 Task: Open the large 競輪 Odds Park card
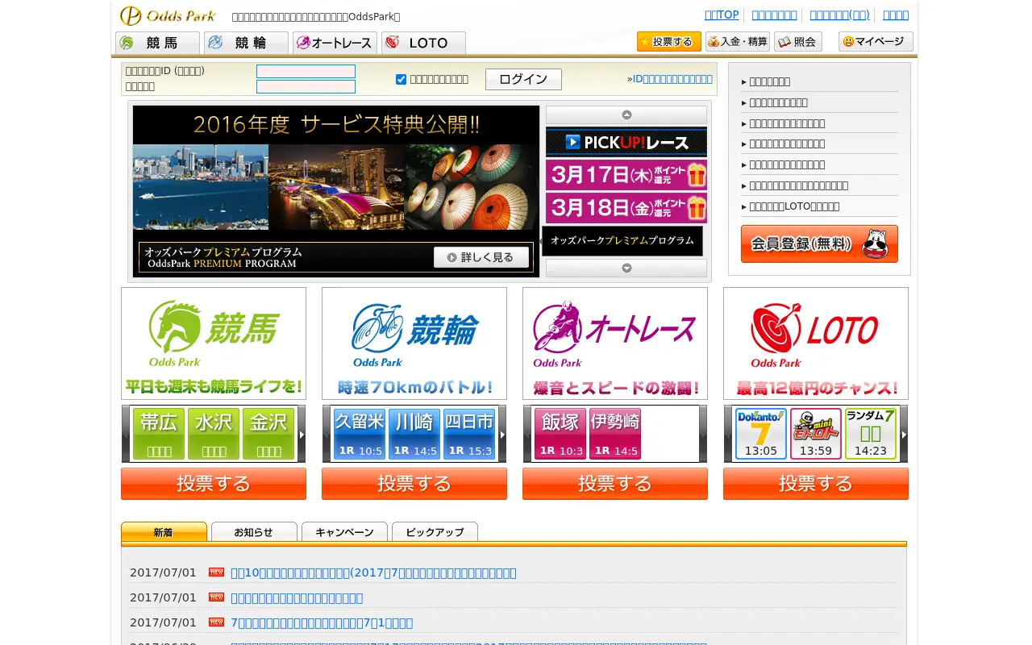point(414,343)
